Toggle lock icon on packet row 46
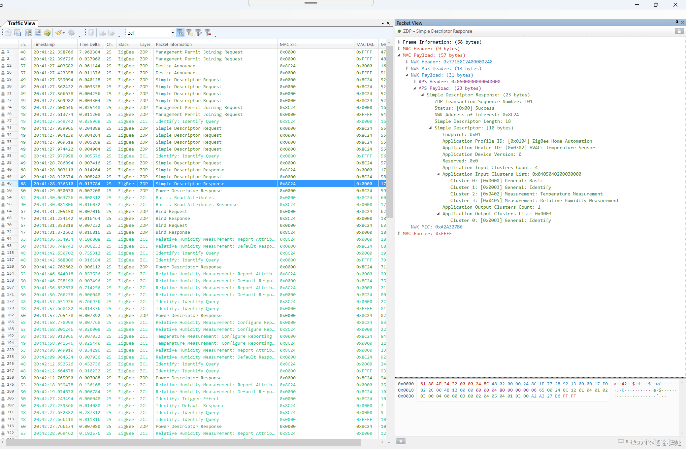Screen dimensions: 686x449 (x=3, y=184)
